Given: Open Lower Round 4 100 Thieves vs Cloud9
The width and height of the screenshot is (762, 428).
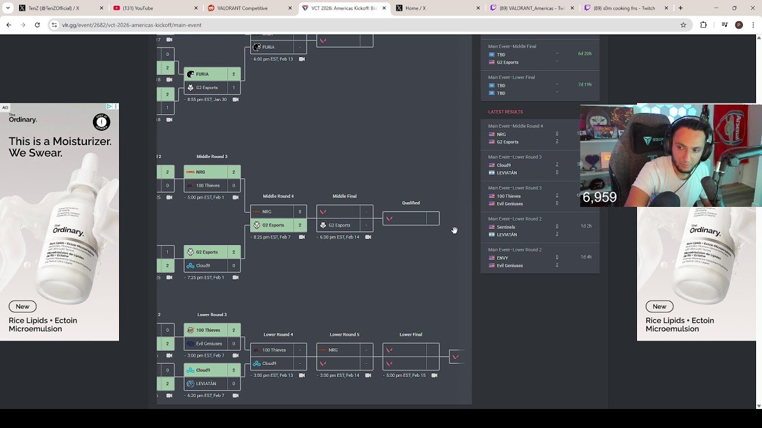Looking at the screenshot, I should point(278,357).
